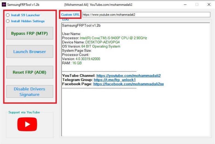The image size is (215, 144).
Task: Click the Support via YouTube label
Action: (x=24, y=112)
